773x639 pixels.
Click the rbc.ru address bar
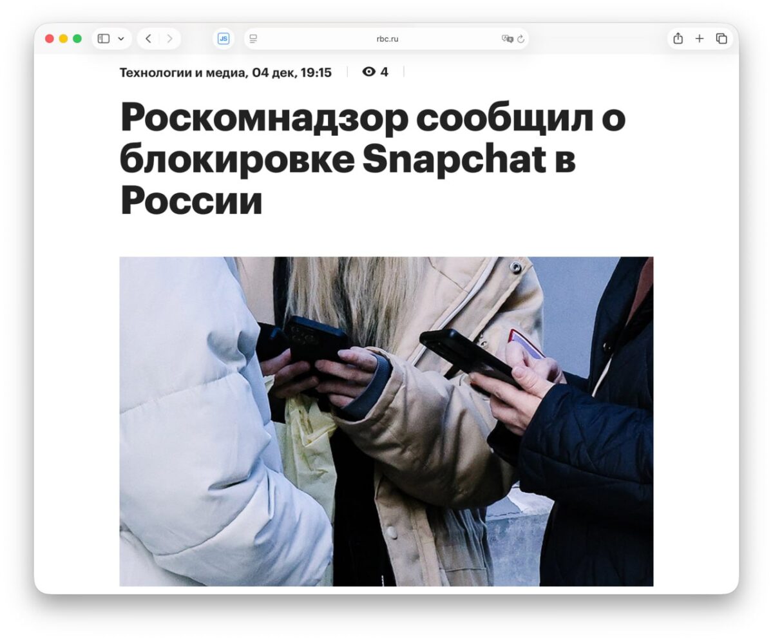click(x=387, y=39)
